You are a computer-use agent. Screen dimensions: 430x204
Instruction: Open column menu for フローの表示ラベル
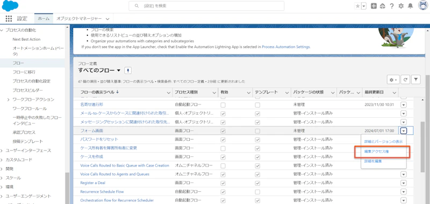coord(169,93)
